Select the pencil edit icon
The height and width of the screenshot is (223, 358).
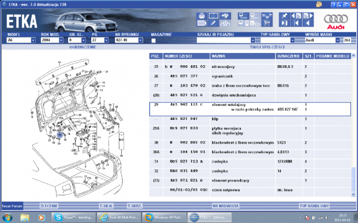coord(214,23)
